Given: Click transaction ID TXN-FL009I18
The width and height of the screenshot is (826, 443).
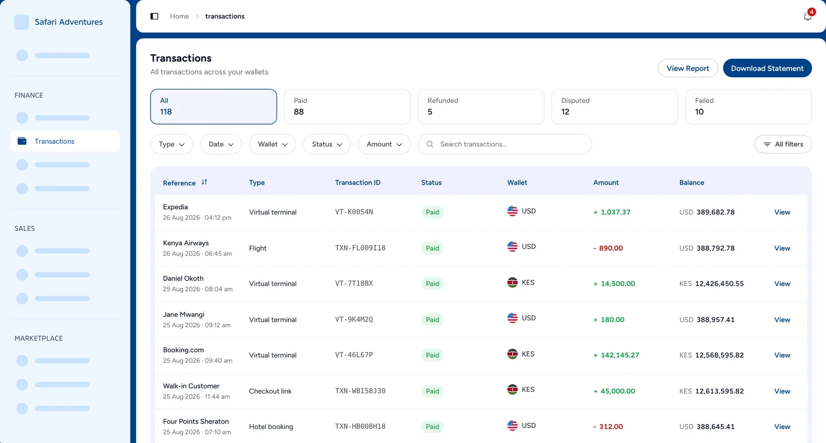Looking at the screenshot, I should pos(360,248).
